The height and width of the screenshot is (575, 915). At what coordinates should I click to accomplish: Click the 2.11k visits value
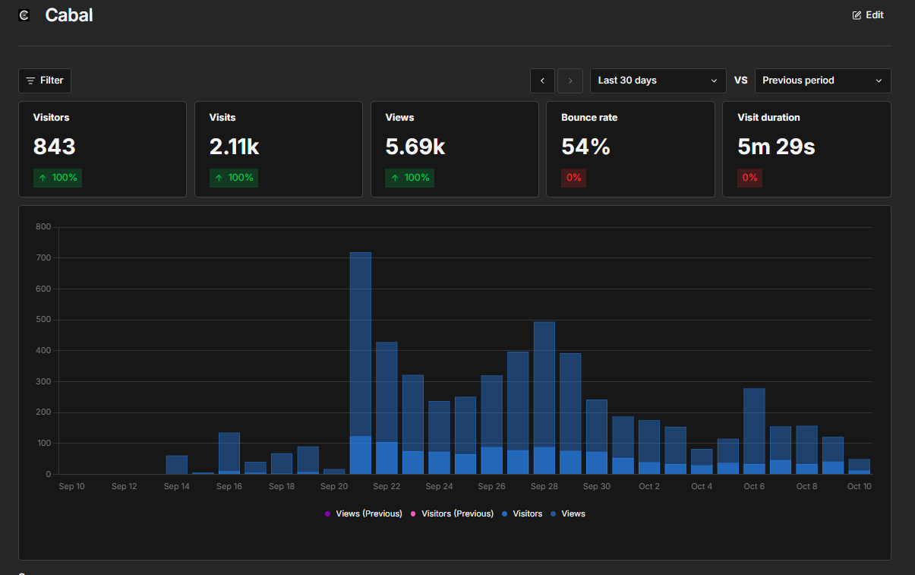coord(235,147)
